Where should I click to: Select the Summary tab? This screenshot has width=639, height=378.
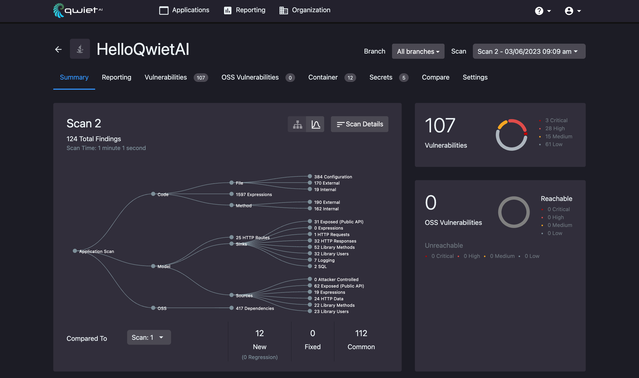pyautogui.click(x=74, y=77)
